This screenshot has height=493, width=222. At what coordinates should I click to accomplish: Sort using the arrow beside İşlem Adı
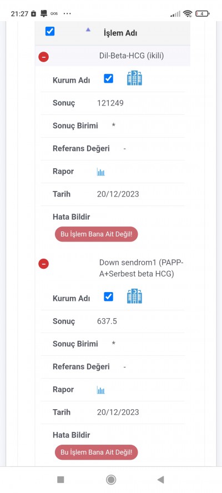click(x=88, y=29)
